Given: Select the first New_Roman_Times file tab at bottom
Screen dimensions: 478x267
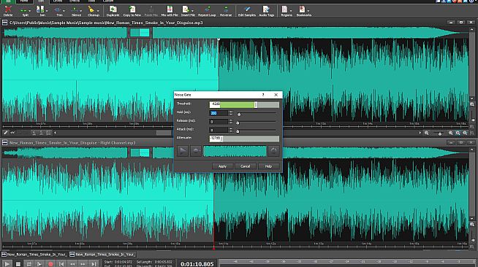Looking at the screenshot, I should (x=34, y=254).
